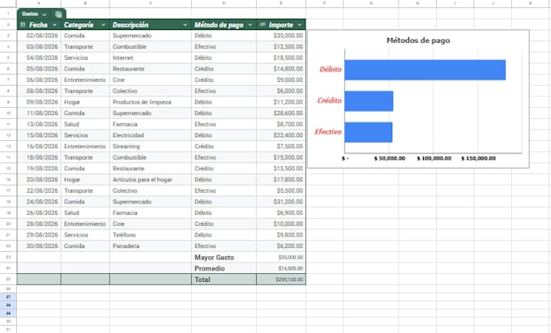Open the Categoría column filter dropdown
The width and height of the screenshot is (551, 333).
103,25
